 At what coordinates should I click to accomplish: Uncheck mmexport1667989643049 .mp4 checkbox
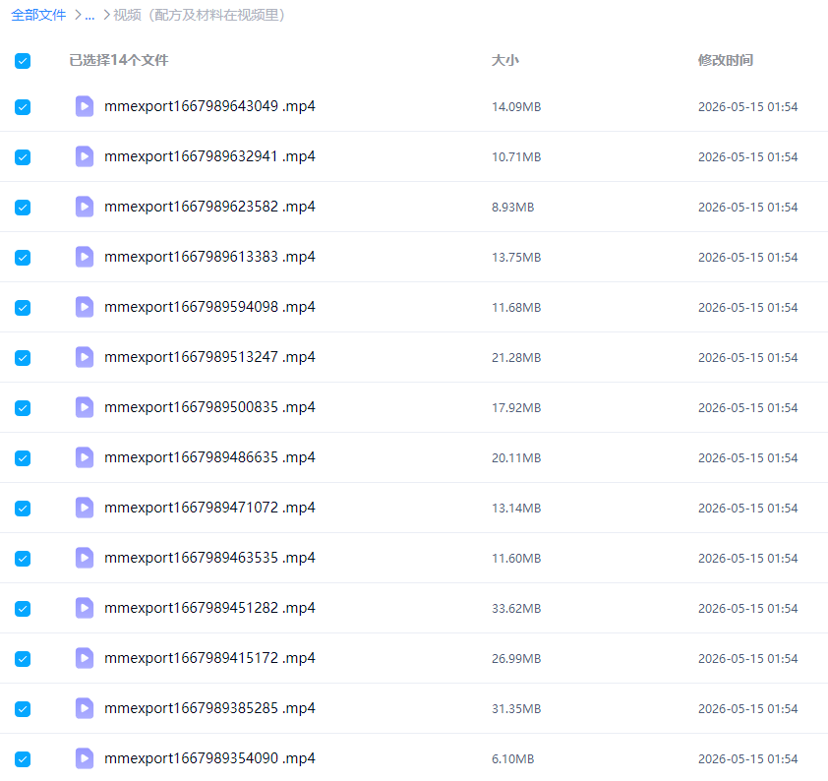23,107
